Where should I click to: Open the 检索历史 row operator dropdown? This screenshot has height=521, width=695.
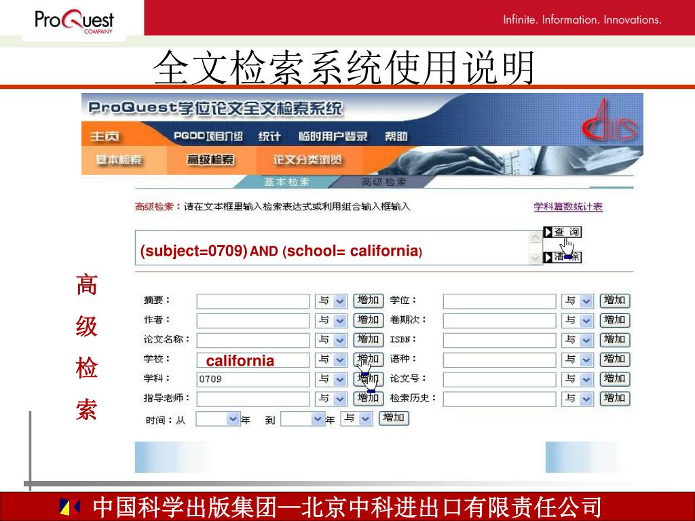(578, 399)
